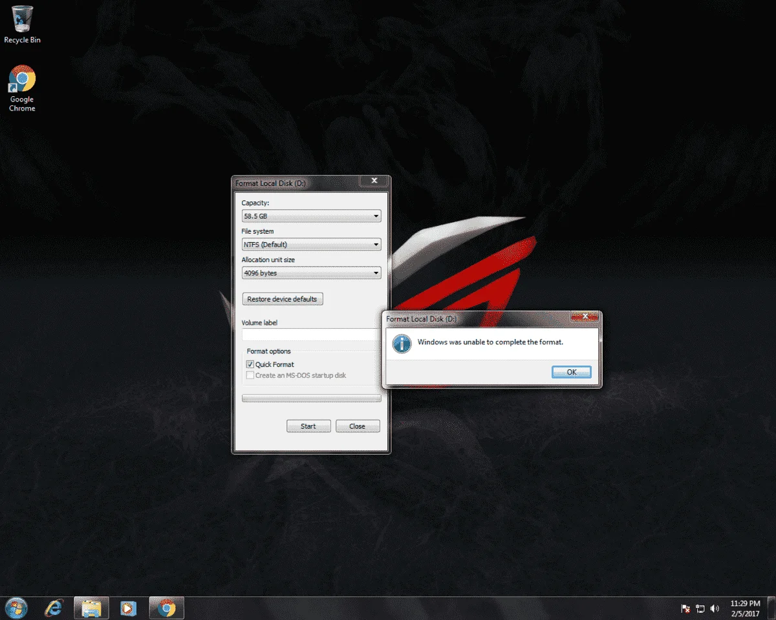The image size is (776, 620).
Task: Open the Recycle Bin desktop icon
Action: [22, 25]
